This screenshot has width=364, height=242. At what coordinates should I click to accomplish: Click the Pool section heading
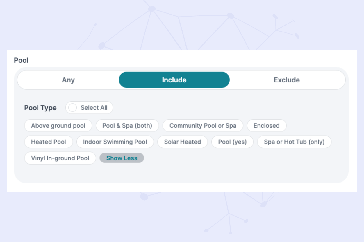click(x=21, y=60)
